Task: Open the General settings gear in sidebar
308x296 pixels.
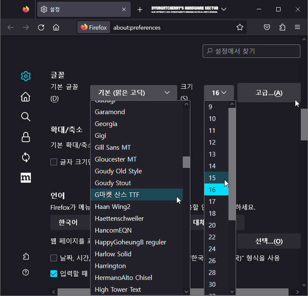Action: (26, 76)
